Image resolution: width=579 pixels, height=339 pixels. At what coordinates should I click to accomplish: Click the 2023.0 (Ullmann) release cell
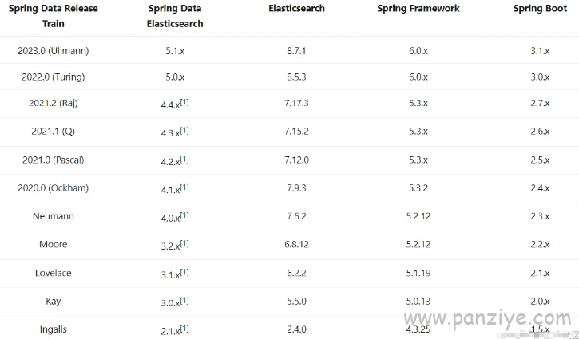pos(54,50)
